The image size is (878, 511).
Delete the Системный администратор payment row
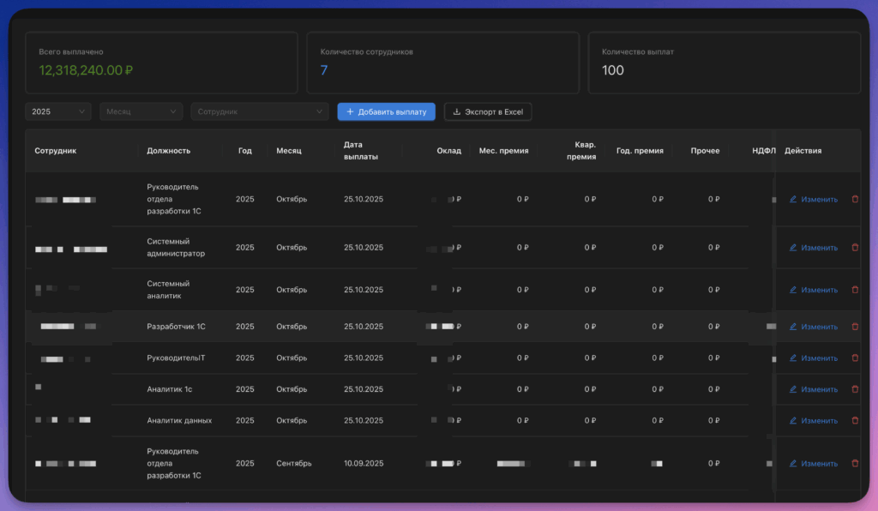point(855,248)
